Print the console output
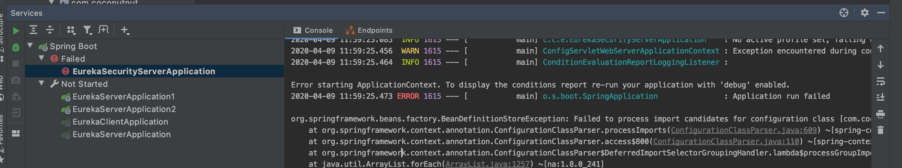Screen dimensions: 902x168 880,114
